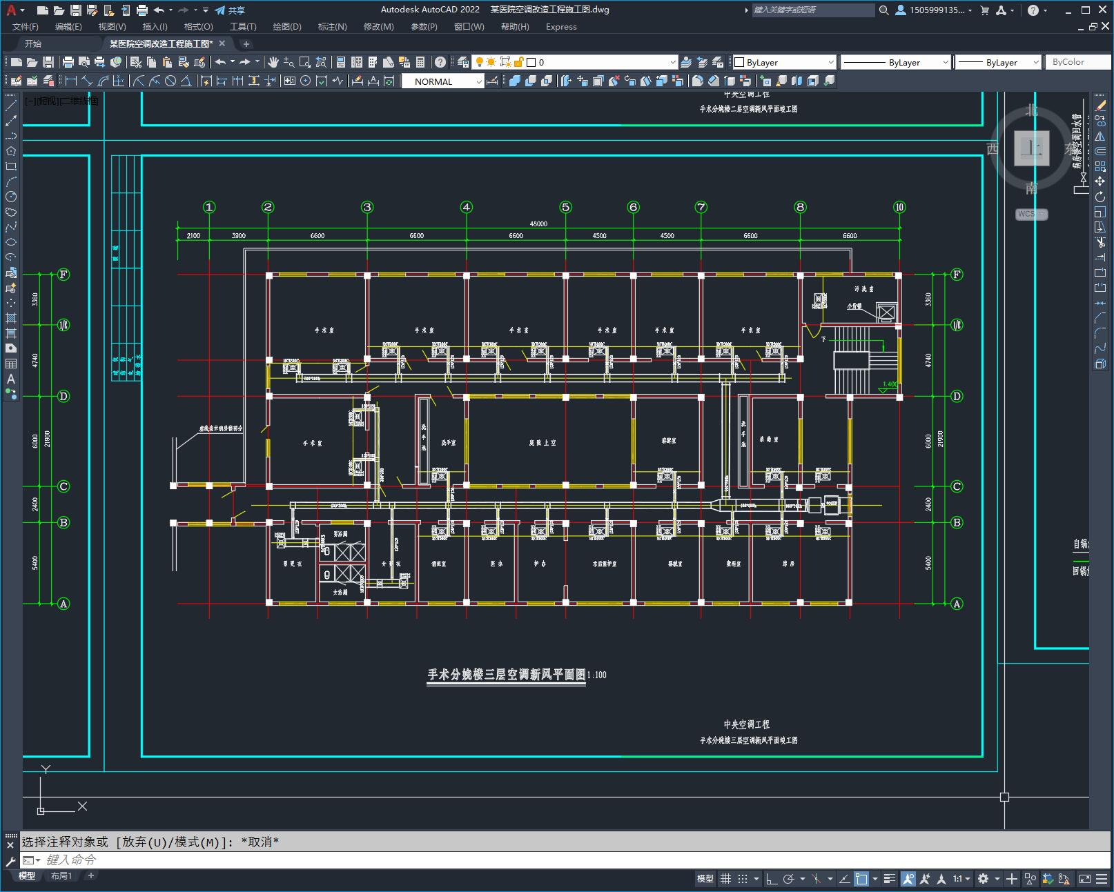Open the layer 0 dropdown list
This screenshot has width=1114, height=892.
coord(673,62)
